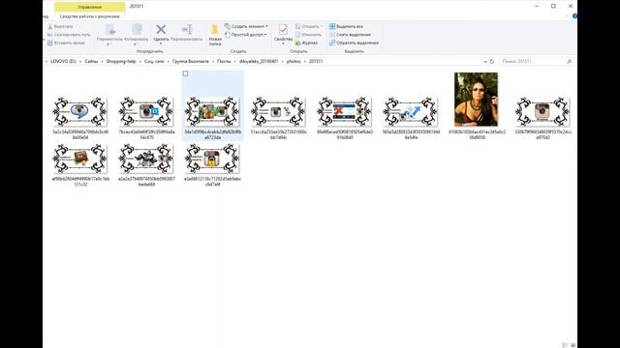Image resolution: width=620 pixels, height=348 pixels.
Task: Click the Удалить X icon
Action: click(x=161, y=29)
